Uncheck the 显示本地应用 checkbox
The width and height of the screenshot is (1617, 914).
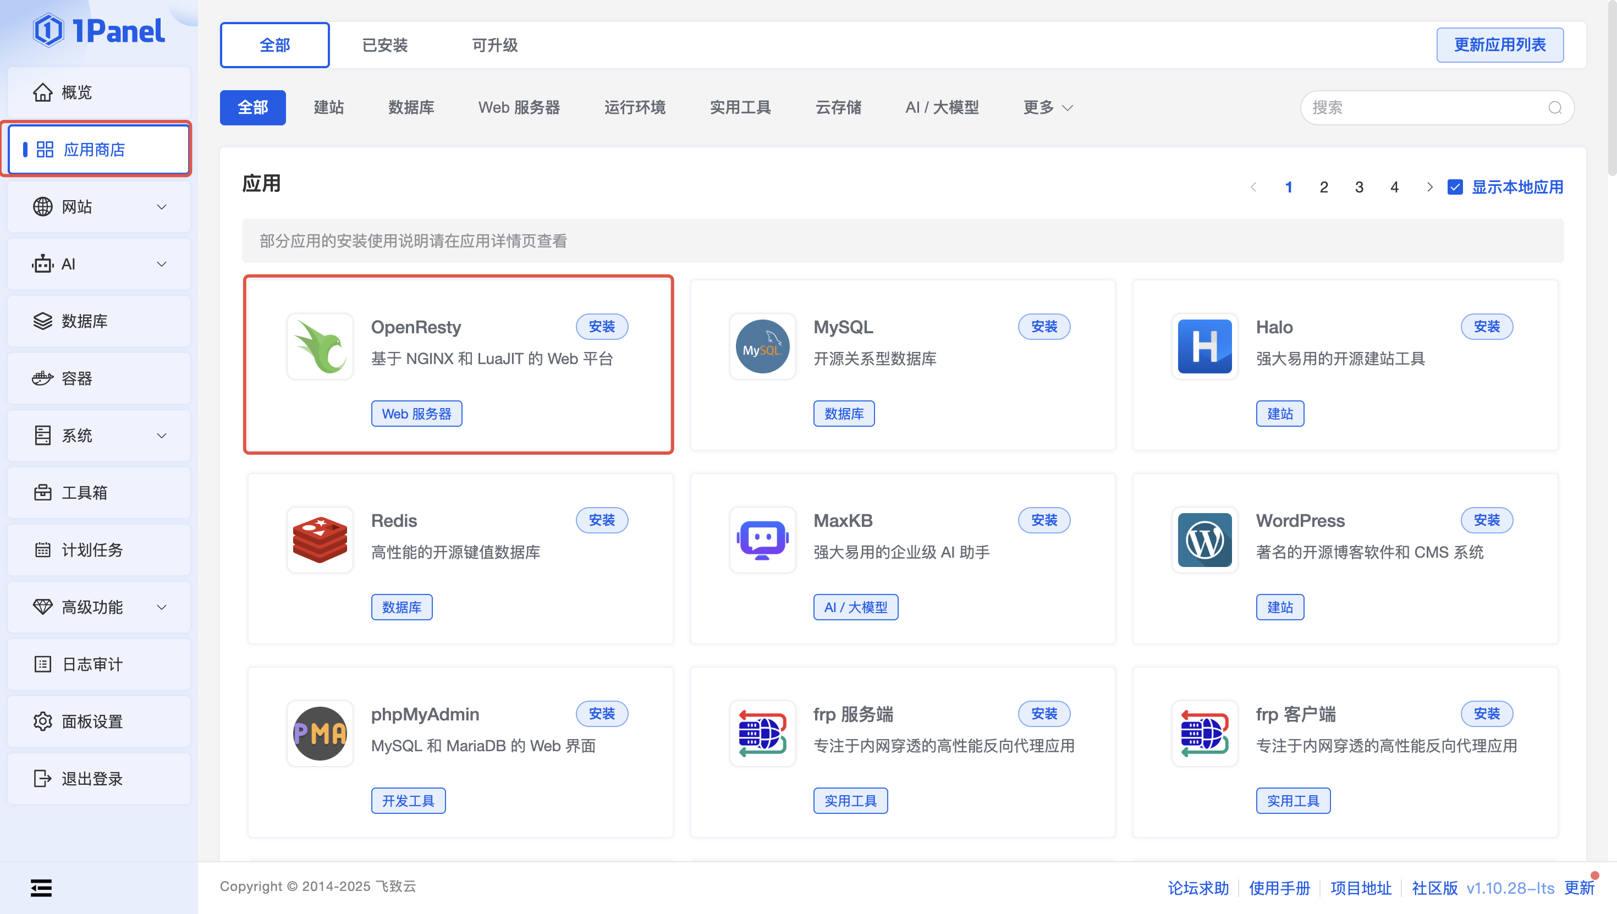tap(1455, 187)
